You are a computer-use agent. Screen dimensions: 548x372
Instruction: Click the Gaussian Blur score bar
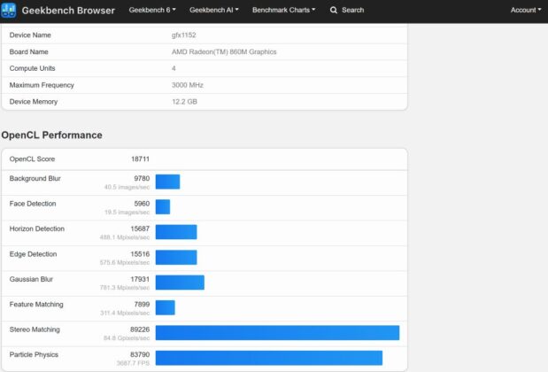coord(180,283)
